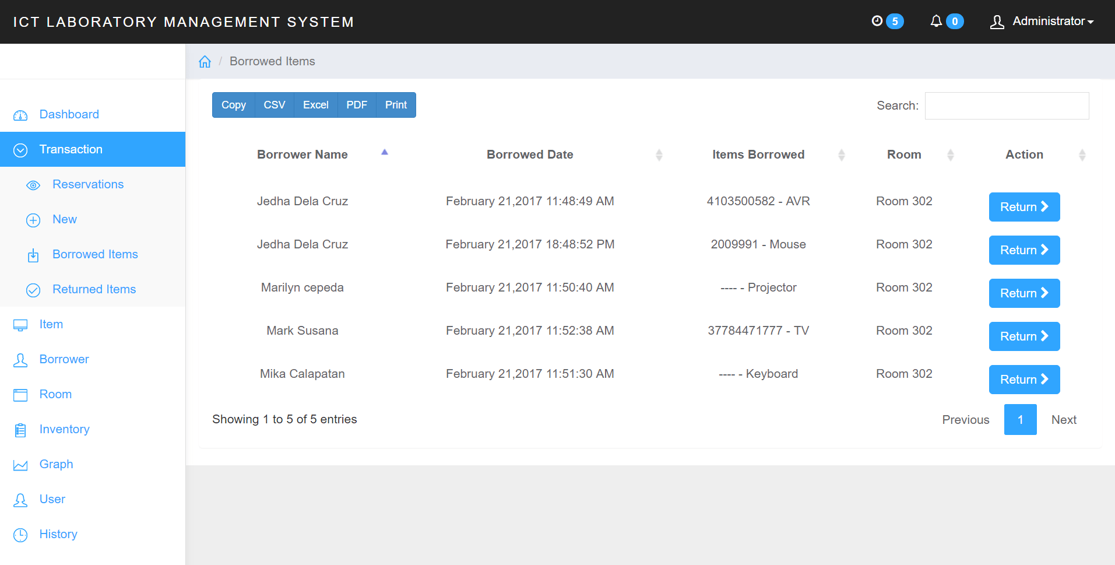Click the plus icon beside New
This screenshot has height=565, width=1115.
pyautogui.click(x=33, y=220)
